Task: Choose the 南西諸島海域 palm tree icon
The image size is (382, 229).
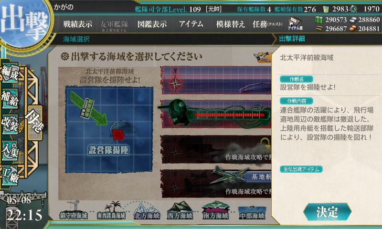Action: (x=111, y=210)
